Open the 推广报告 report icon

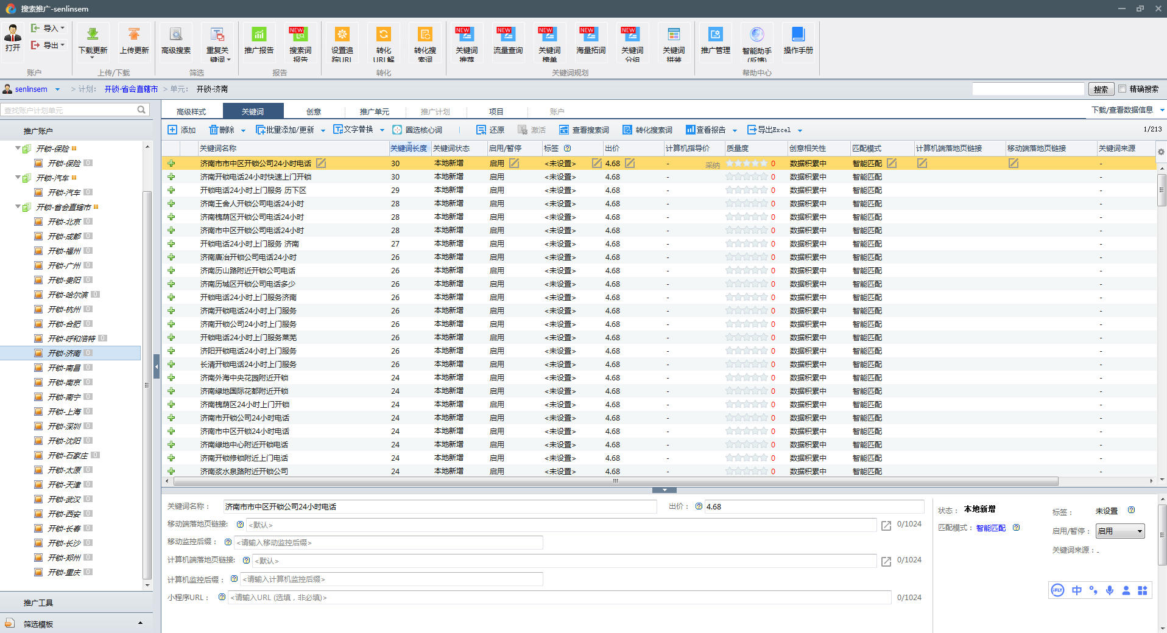pos(259,35)
